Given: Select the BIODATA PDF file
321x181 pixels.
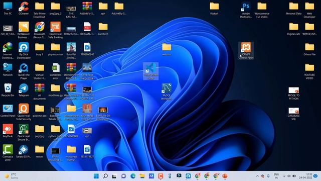Looking at the screenshot, I should (87, 29).
